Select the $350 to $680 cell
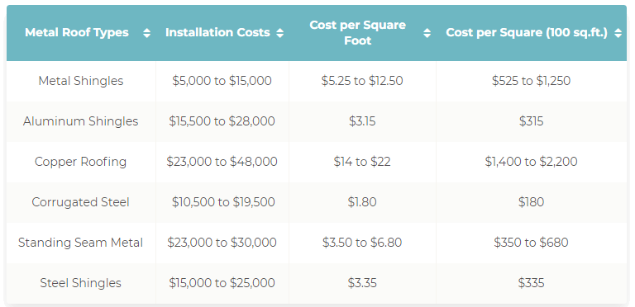The width and height of the screenshot is (635, 307). 531,243
